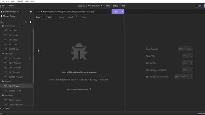
Task: Switch to the Query tab
Action: point(61,17)
